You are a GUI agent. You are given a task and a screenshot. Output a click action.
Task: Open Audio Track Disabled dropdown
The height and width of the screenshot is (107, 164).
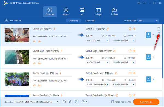click(98, 85)
